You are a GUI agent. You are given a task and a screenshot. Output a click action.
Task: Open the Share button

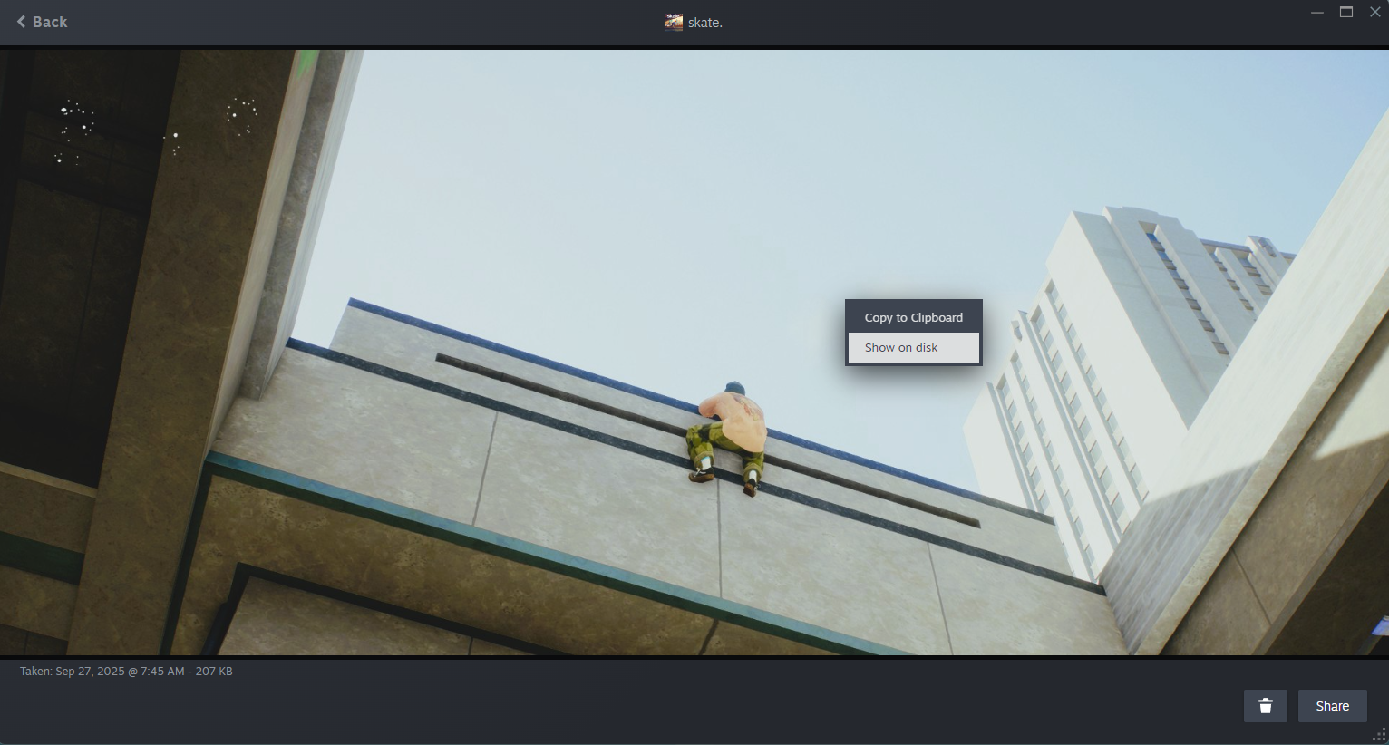(1333, 706)
